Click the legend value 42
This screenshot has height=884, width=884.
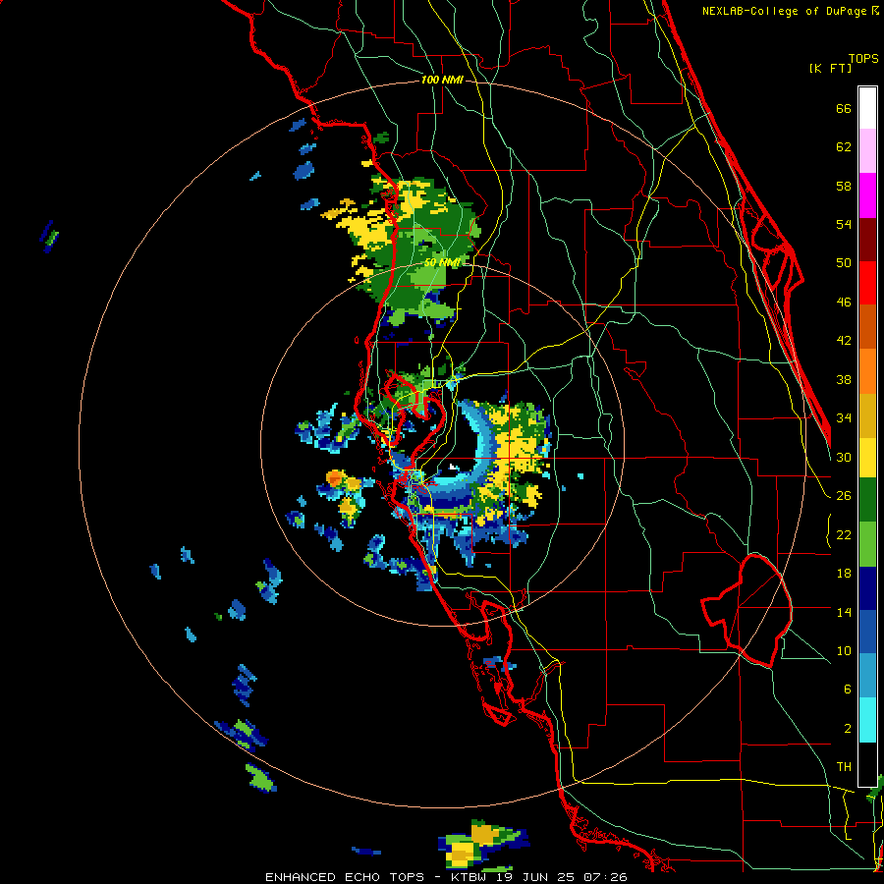pyautogui.click(x=844, y=341)
